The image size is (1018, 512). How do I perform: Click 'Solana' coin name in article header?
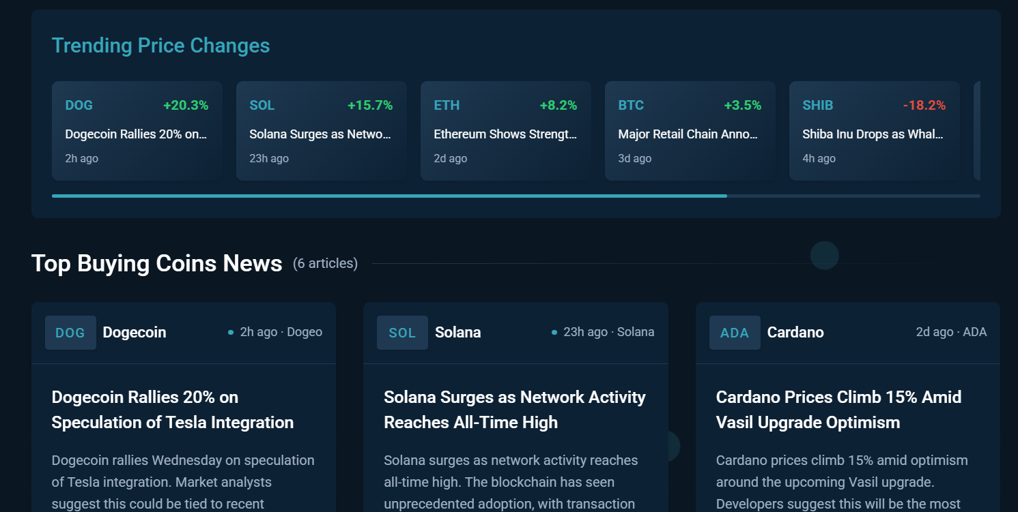pyautogui.click(x=458, y=333)
